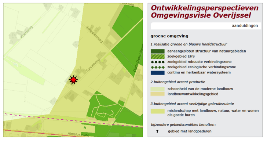Image resolution: width=267 pixels, height=141 pixels.
Task: Click the landgoederen tower symbol in legend
Action: pyautogui.click(x=157, y=131)
